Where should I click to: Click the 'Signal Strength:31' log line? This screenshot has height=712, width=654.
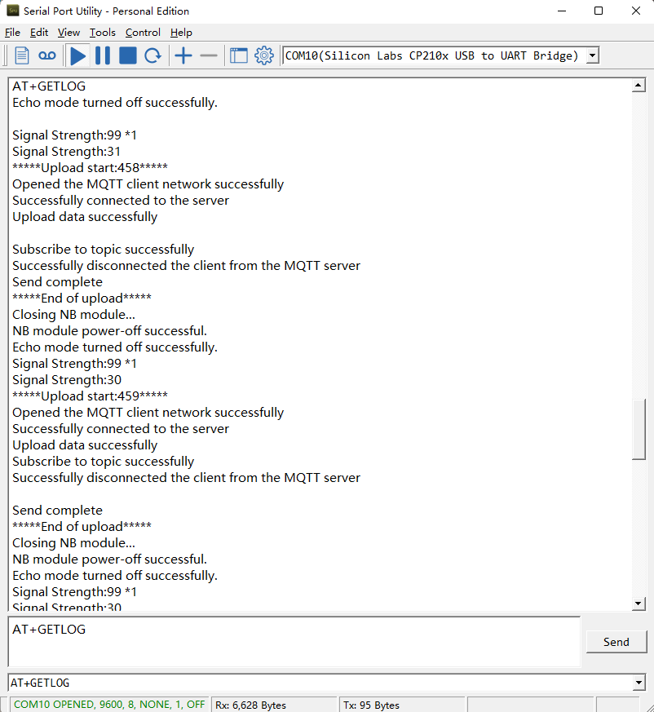coord(66,151)
